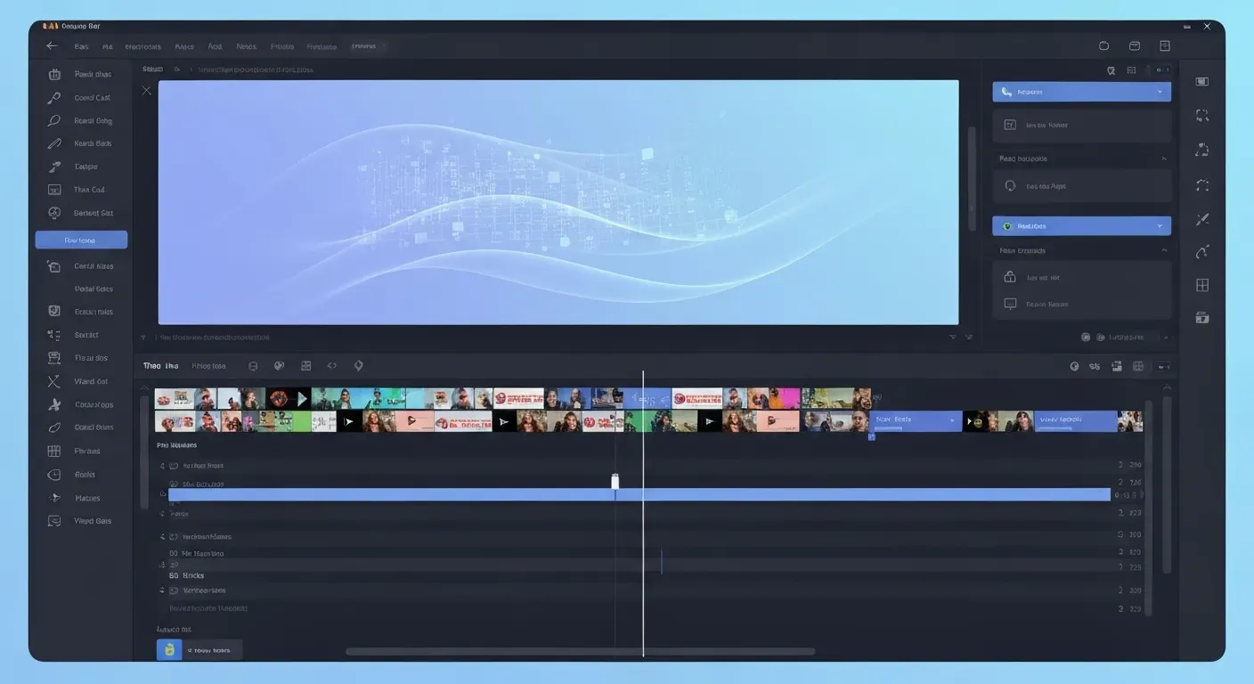Select the split tool in the timeline toolbar
The image size is (1254, 684).
pos(253,365)
